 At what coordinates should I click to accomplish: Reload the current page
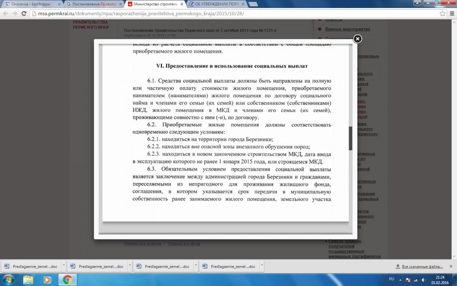(x=24, y=13)
